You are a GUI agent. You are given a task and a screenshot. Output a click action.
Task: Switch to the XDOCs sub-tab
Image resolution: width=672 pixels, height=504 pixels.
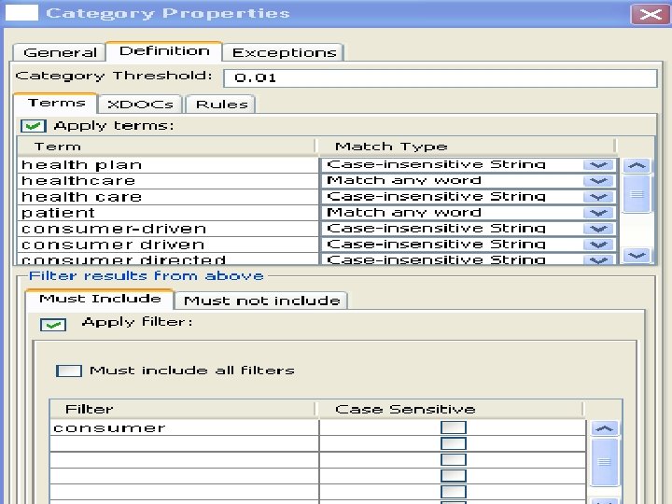[140, 105]
